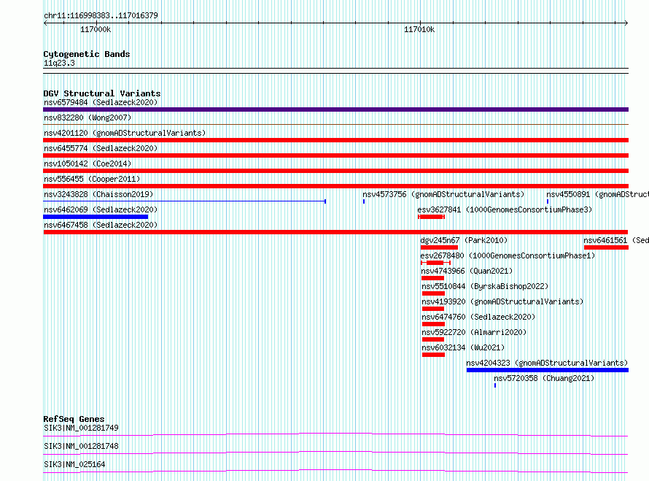The height and width of the screenshot is (481, 649).
Task: Click esv2678480 1000GenomesConsortiumPhase1 label
Action: tap(508, 255)
